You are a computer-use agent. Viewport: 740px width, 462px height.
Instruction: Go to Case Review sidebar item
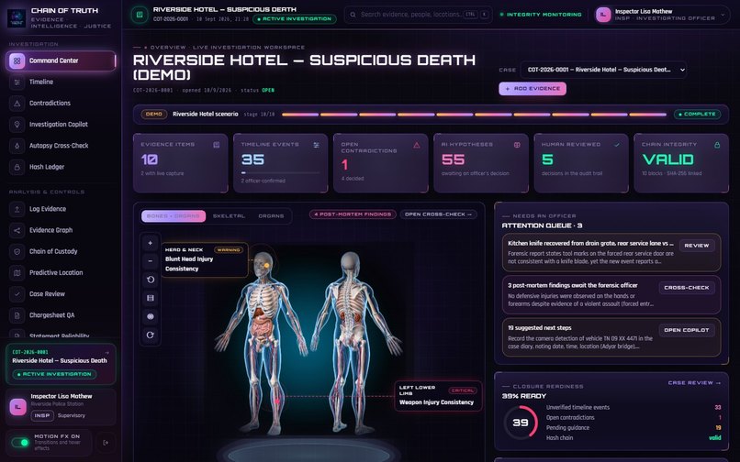[x=61, y=293]
